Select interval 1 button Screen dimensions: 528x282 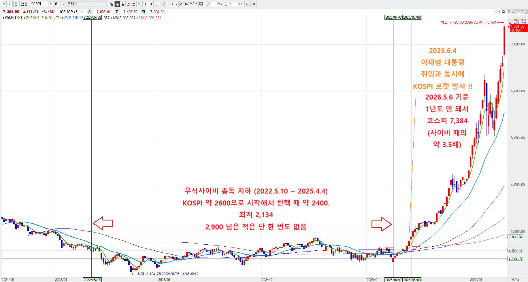point(145,4)
